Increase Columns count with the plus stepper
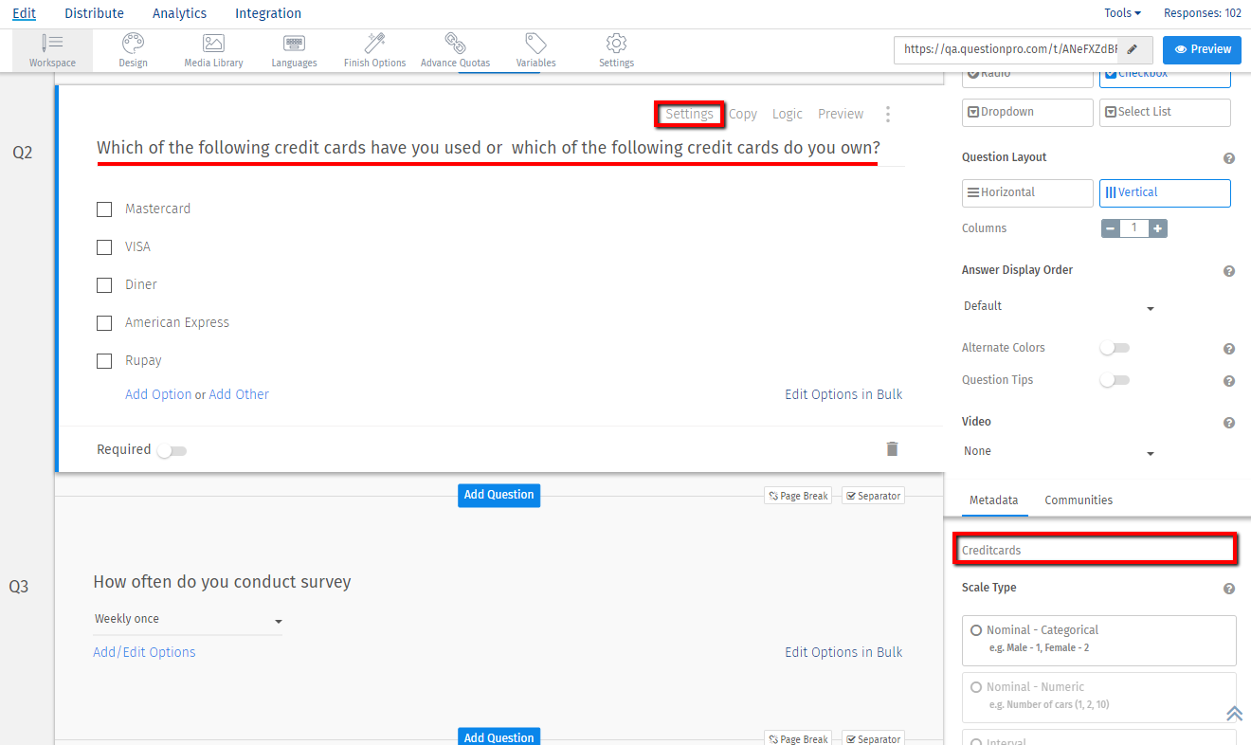This screenshot has height=745, width=1251. tap(1158, 227)
